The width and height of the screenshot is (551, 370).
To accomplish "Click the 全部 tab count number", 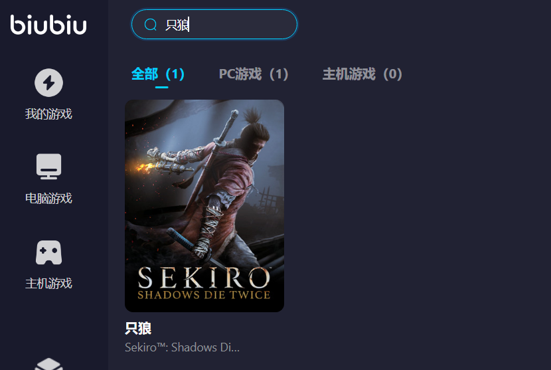I will (x=175, y=74).
